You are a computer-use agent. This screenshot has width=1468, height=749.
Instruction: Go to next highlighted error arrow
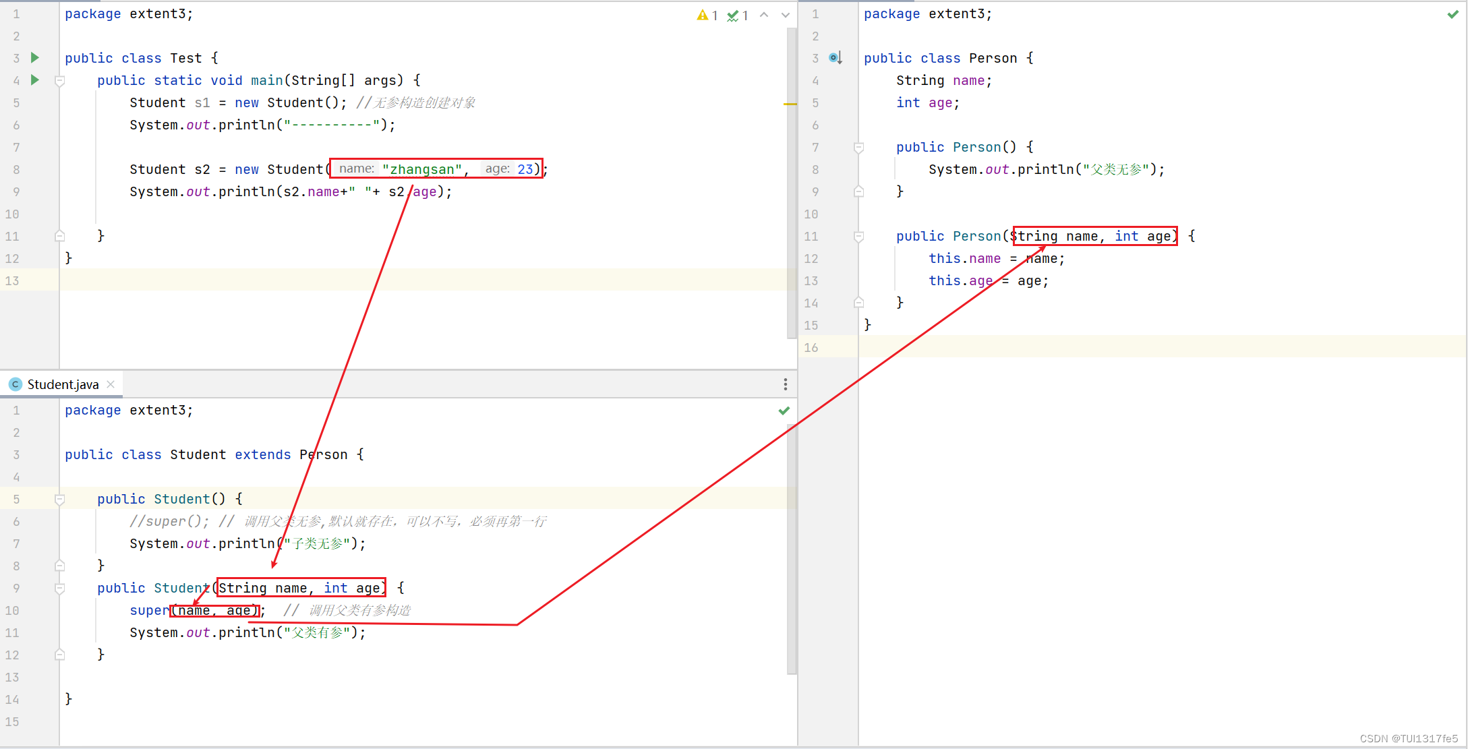pos(786,15)
